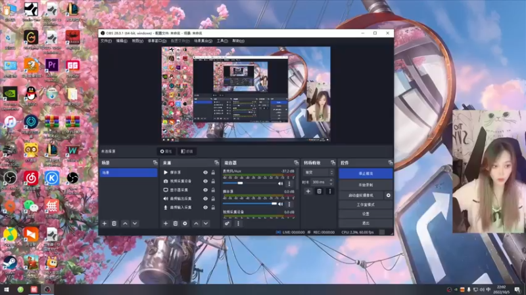Click the Exit (退出) button
526x295 pixels.
pyautogui.click(x=366, y=223)
